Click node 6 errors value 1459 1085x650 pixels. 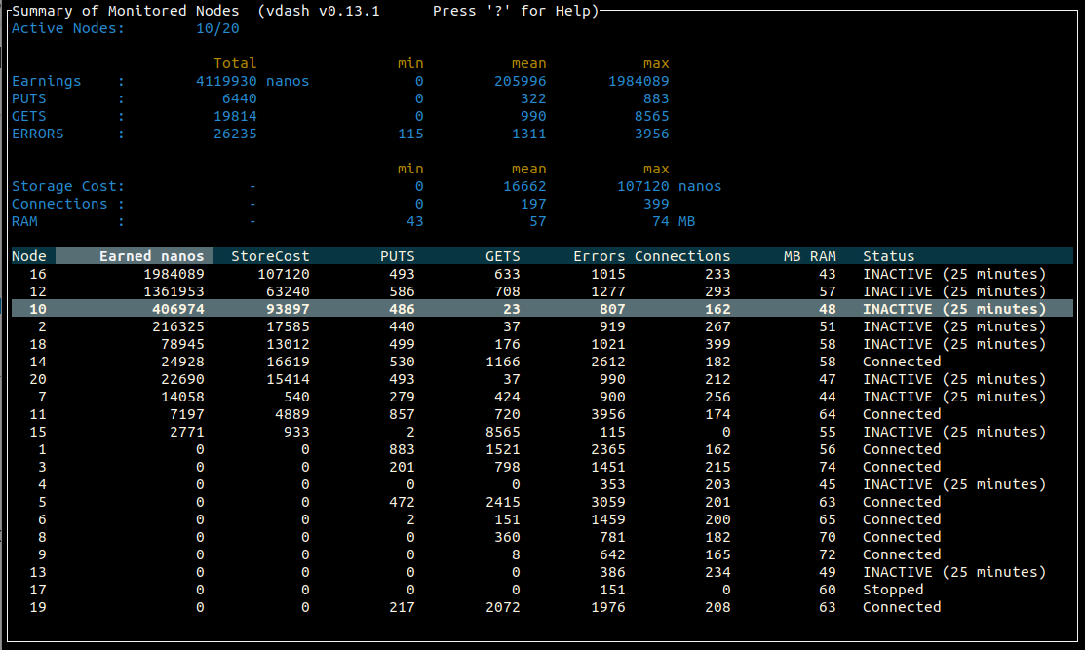[607, 519]
